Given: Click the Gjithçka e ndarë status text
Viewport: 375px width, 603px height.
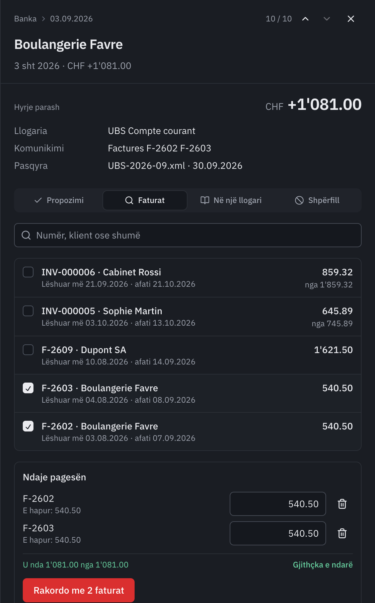Looking at the screenshot, I should 323,565.
